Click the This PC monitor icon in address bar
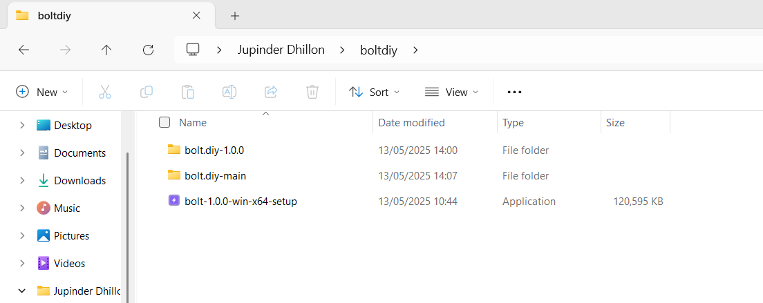 [x=194, y=50]
